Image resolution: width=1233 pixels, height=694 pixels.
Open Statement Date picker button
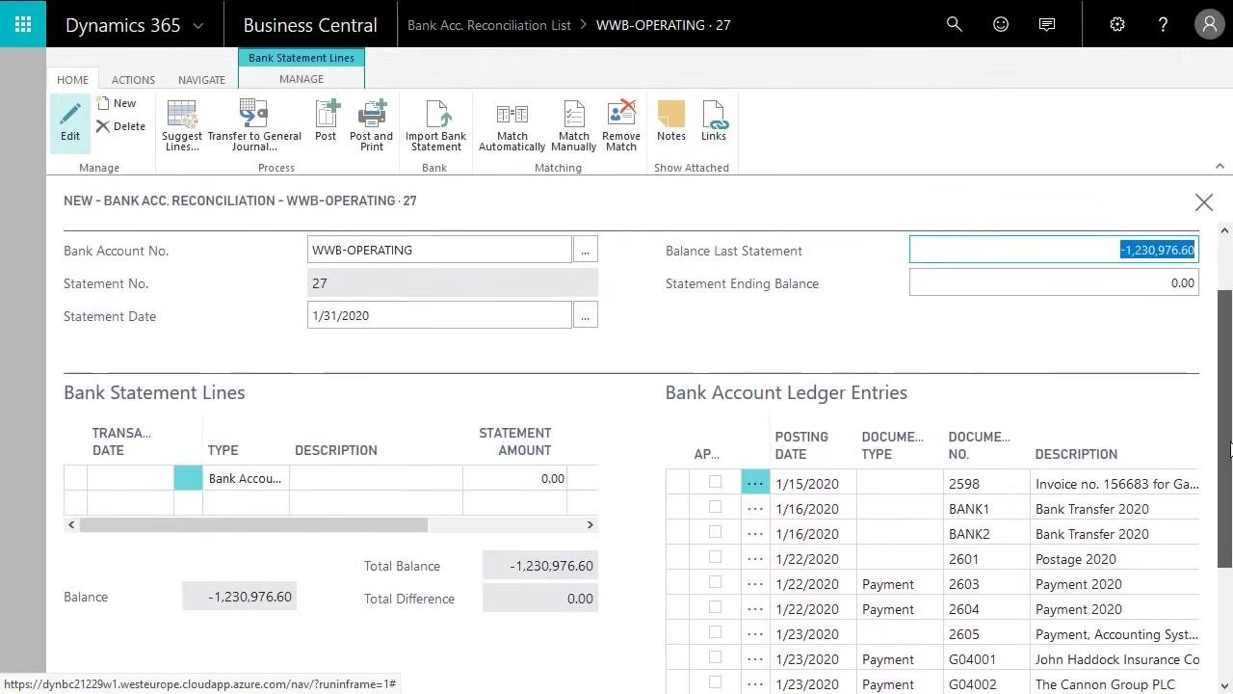click(x=585, y=315)
